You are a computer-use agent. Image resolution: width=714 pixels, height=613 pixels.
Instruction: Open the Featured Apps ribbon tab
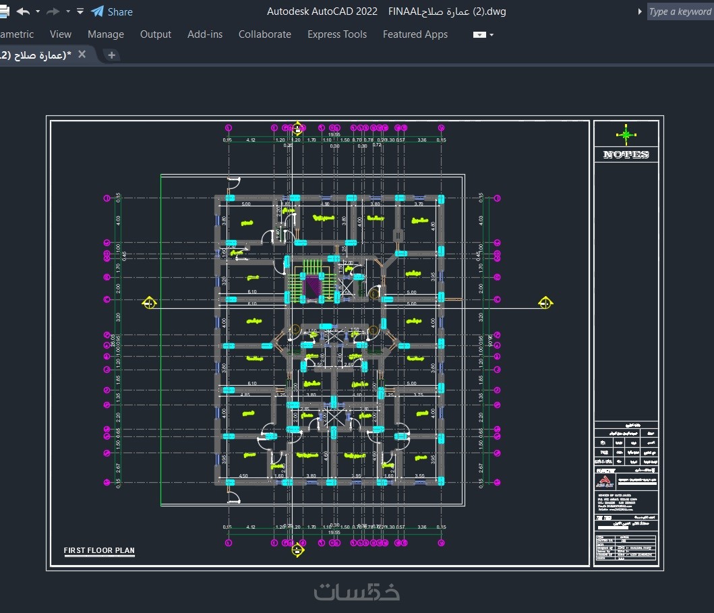click(x=415, y=34)
